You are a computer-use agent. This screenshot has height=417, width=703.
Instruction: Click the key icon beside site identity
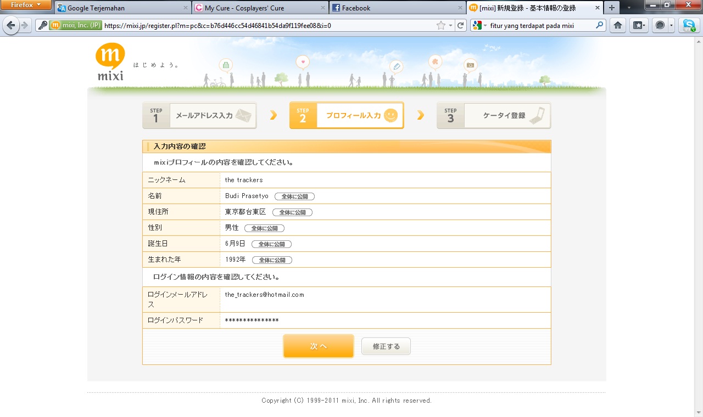click(42, 25)
